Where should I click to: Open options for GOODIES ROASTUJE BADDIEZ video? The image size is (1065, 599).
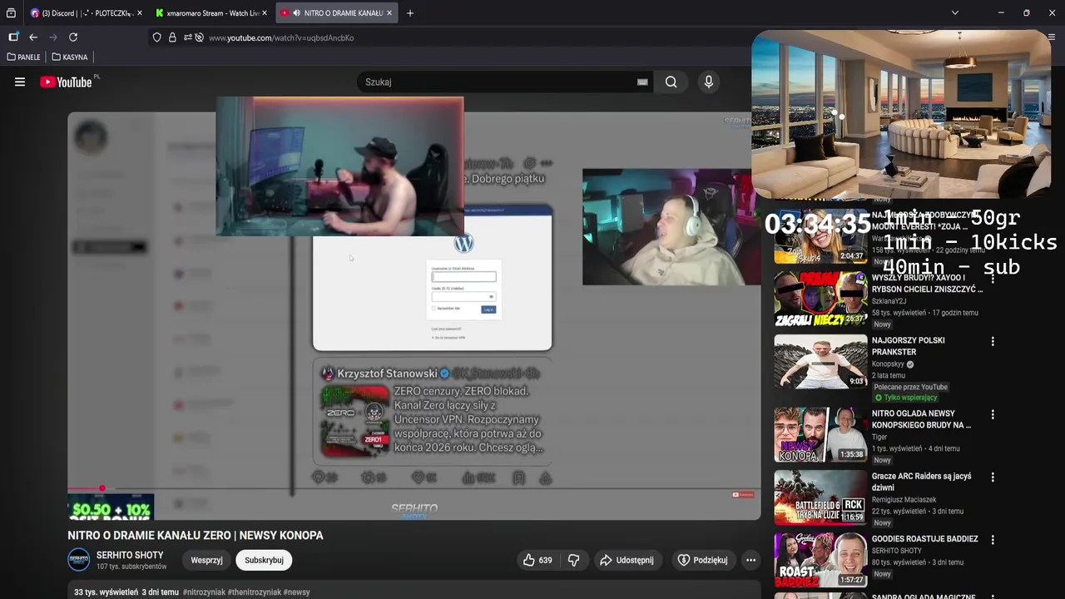(x=993, y=540)
